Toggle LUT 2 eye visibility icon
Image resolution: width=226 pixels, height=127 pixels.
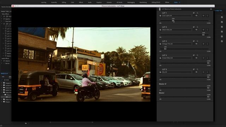point(203,30)
